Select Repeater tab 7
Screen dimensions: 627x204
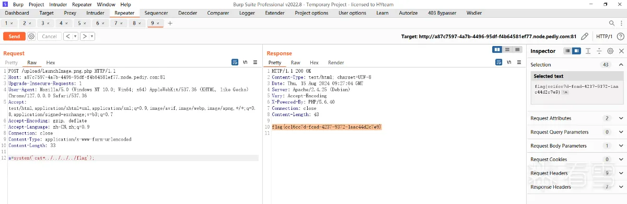119,24
